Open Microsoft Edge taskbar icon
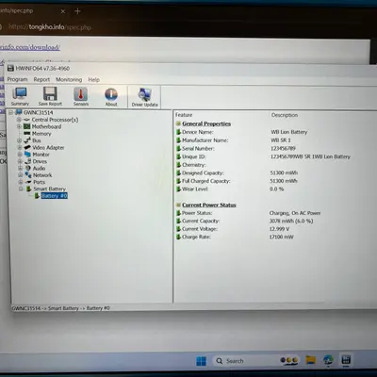 (328, 360)
